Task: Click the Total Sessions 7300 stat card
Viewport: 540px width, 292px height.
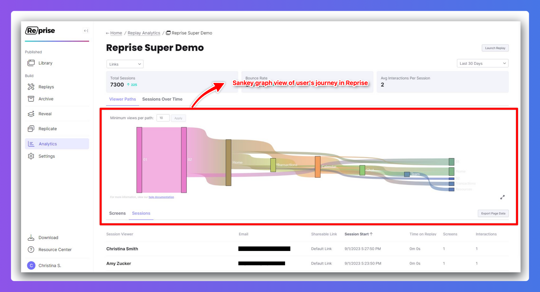Action: (172, 82)
